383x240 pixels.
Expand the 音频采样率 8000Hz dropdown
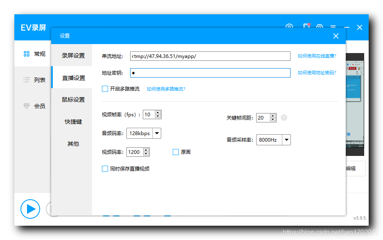(x=286, y=140)
